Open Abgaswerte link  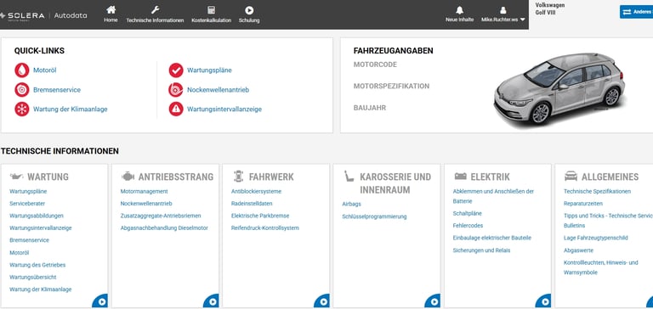pyautogui.click(x=578, y=250)
